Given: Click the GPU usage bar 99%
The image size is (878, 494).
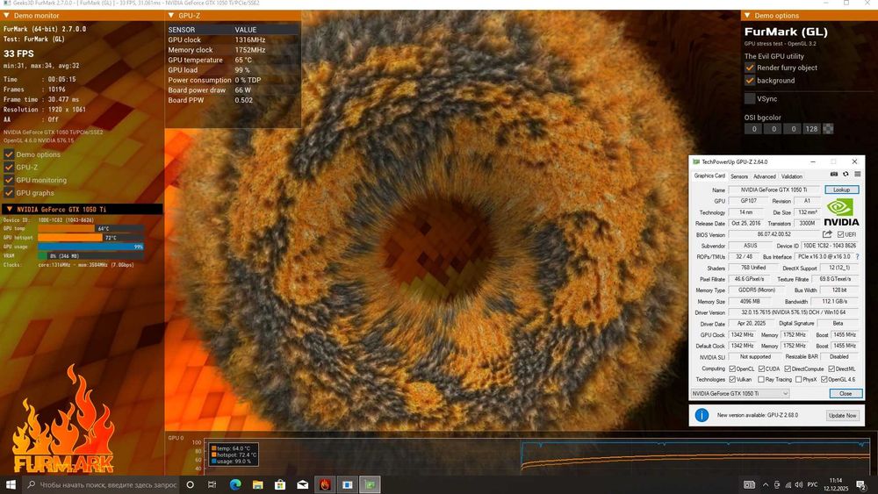Looking at the screenshot, I should point(90,247).
